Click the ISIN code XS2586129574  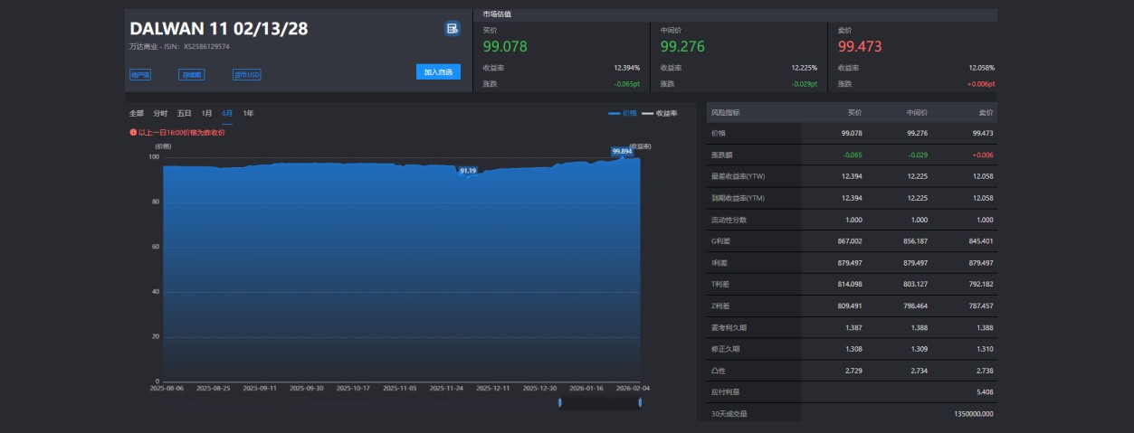(x=206, y=46)
